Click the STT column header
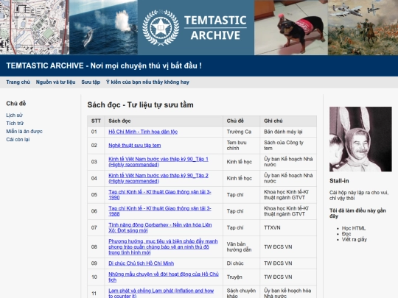Screen dimensions: 398x298 [x=96, y=121]
